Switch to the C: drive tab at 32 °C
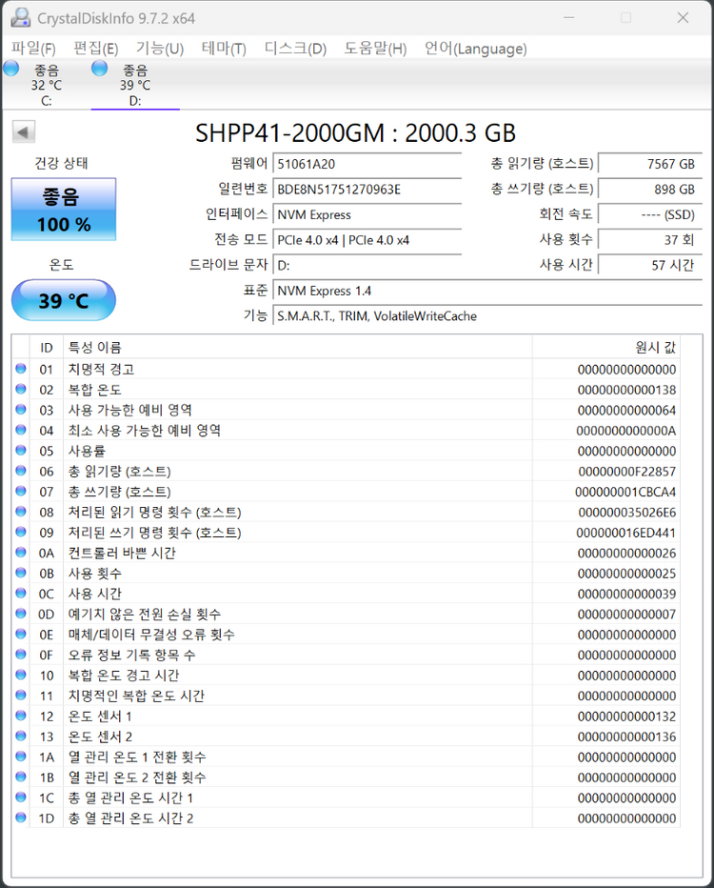Image resolution: width=714 pixels, height=888 pixels. [47, 85]
